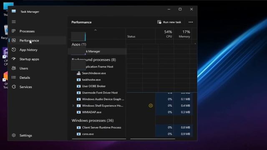
Task: Click the Services puzzle icon
Action: pos(14,87)
